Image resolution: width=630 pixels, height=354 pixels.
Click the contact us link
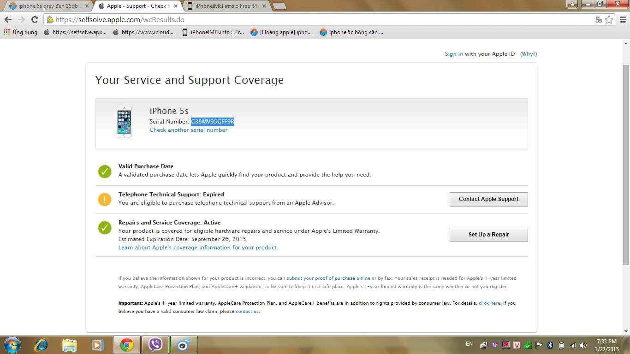[247, 312]
